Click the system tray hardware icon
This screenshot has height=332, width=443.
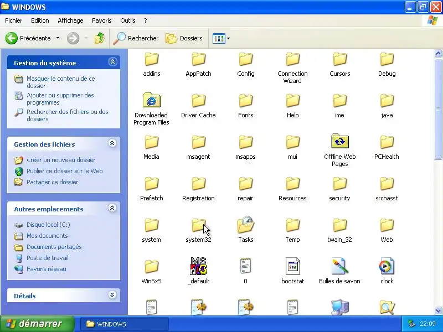click(411, 324)
